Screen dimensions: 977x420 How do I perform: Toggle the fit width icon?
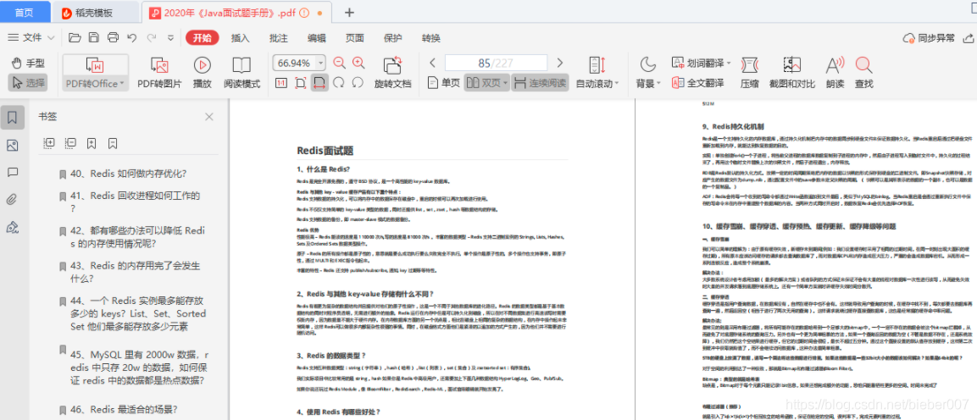coord(319,82)
